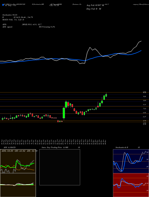Image resolution: width=149 pixels, height=197 pixels.
Task: Click the blue SMA legend square
Action: [x=3, y=5]
